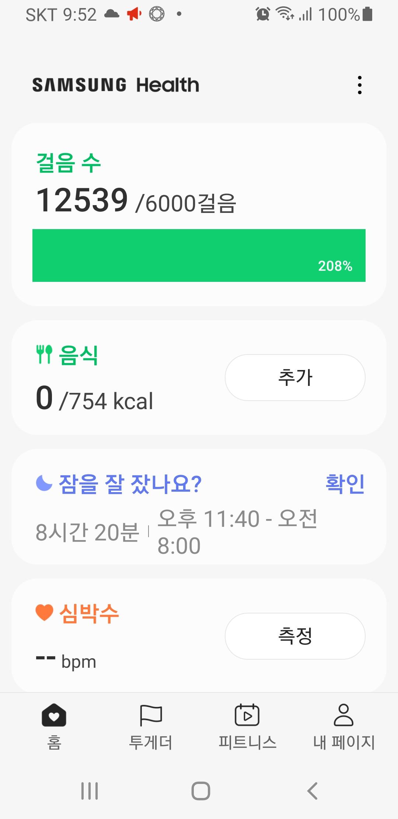Screen dimensions: 398x819
Task: Tap 확인 on the sleep card
Action: coord(345,483)
